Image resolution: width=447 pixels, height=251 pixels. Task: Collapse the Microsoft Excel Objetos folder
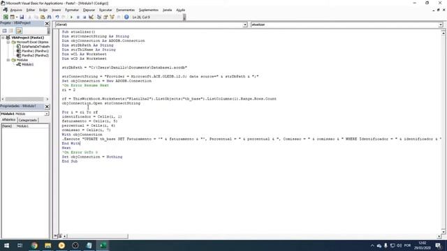click(8, 42)
